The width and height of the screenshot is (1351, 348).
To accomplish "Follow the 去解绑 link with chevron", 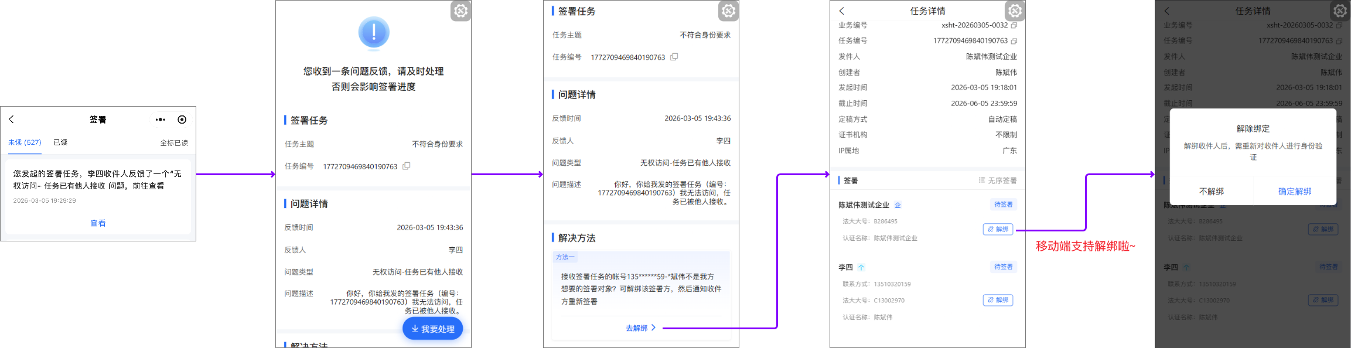I will pos(640,328).
